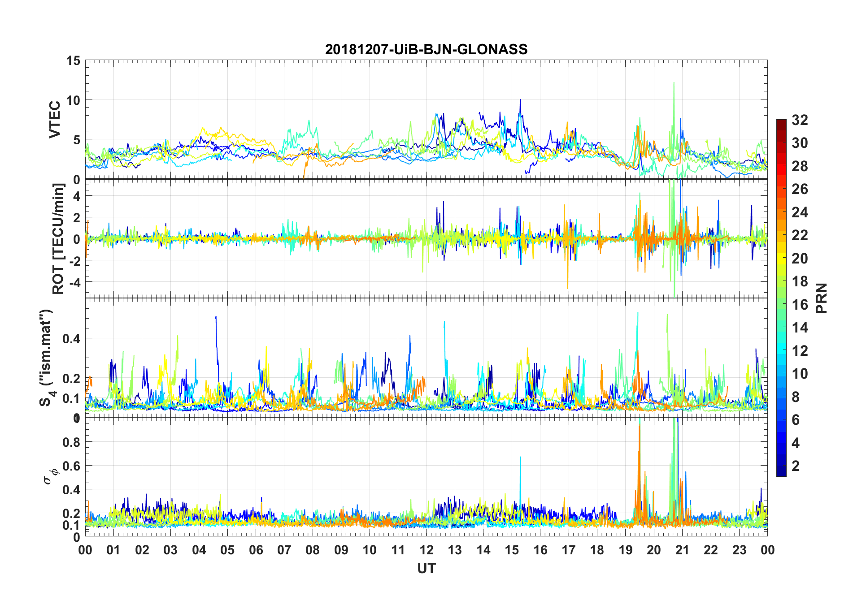Click UT axis tick label 07
The width and height of the screenshot is (853, 596).
point(284,550)
